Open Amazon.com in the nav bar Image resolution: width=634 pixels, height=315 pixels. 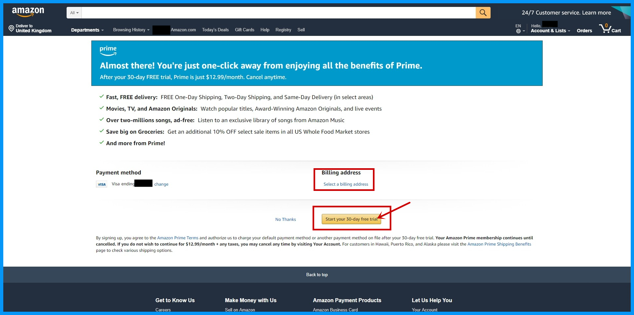[183, 30]
